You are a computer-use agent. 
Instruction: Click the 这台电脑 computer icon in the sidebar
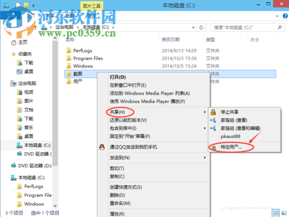[13, 84]
